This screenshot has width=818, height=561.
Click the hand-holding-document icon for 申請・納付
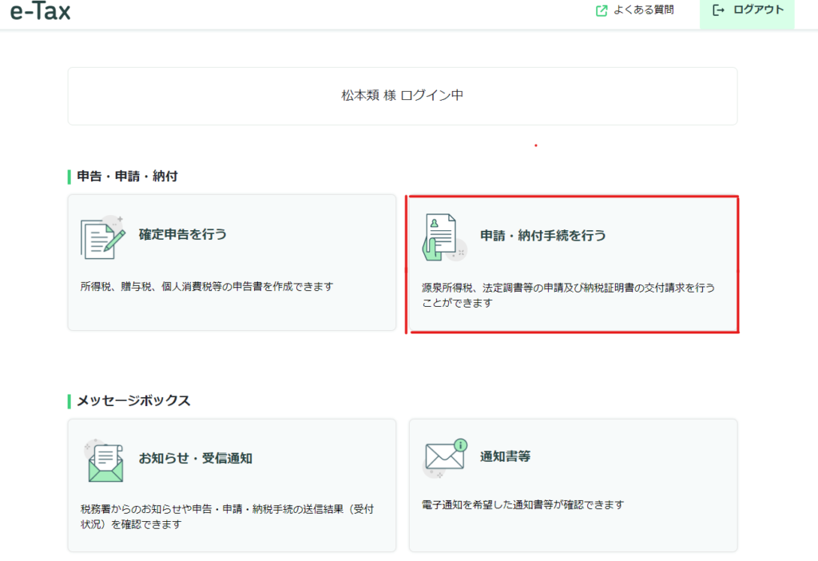point(443,237)
